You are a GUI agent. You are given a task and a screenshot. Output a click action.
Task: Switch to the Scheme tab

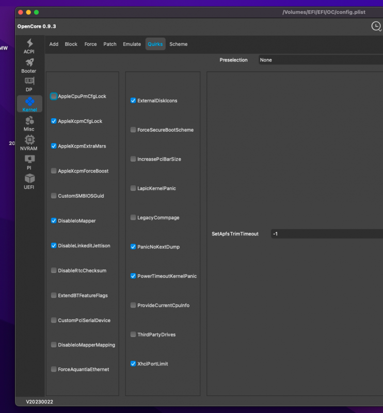[x=179, y=44]
